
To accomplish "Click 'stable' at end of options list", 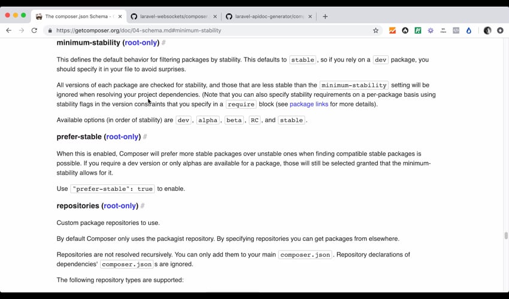I will coord(291,120).
